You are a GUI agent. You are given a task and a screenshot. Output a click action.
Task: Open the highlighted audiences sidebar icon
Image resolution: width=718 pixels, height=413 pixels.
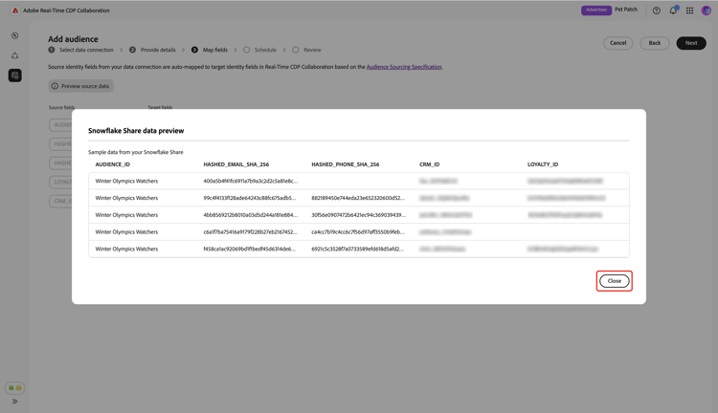click(x=15, y=76)
